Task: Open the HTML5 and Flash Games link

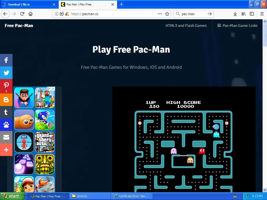Action: (x=186, y=26)
